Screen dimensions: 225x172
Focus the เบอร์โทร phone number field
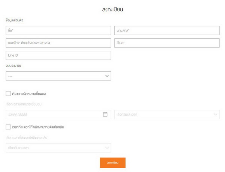58,43
